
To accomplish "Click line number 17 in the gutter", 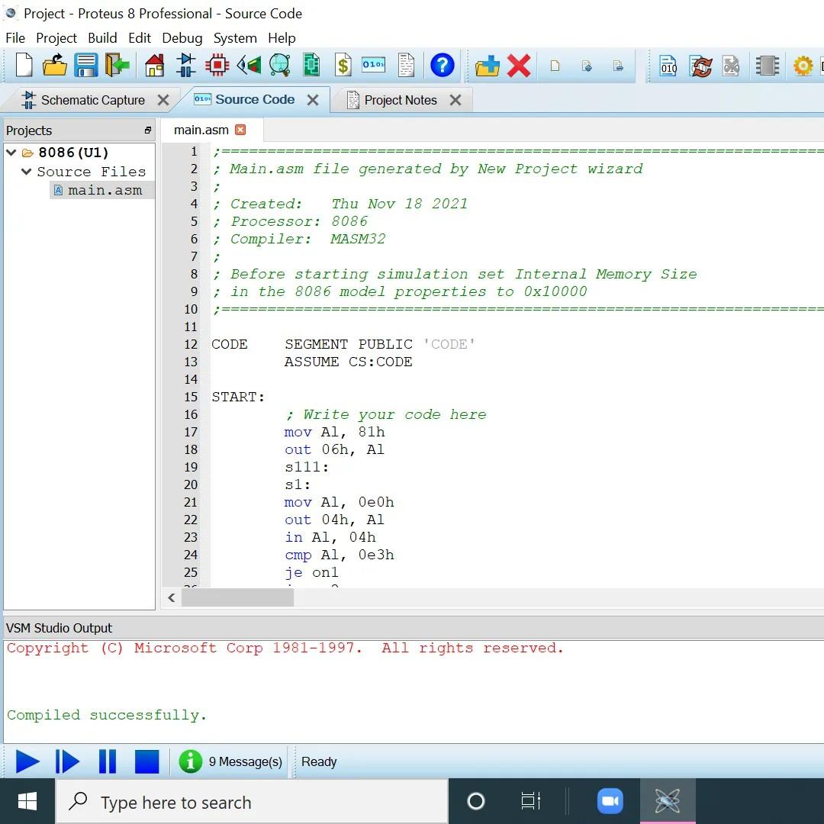I will (191, 432).
